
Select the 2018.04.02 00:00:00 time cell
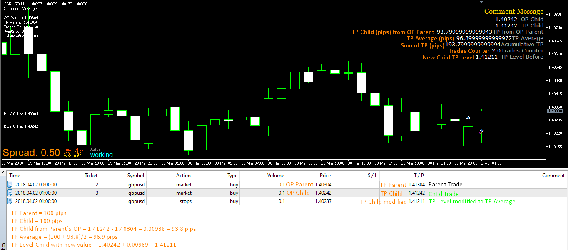[x=36, y=185]
